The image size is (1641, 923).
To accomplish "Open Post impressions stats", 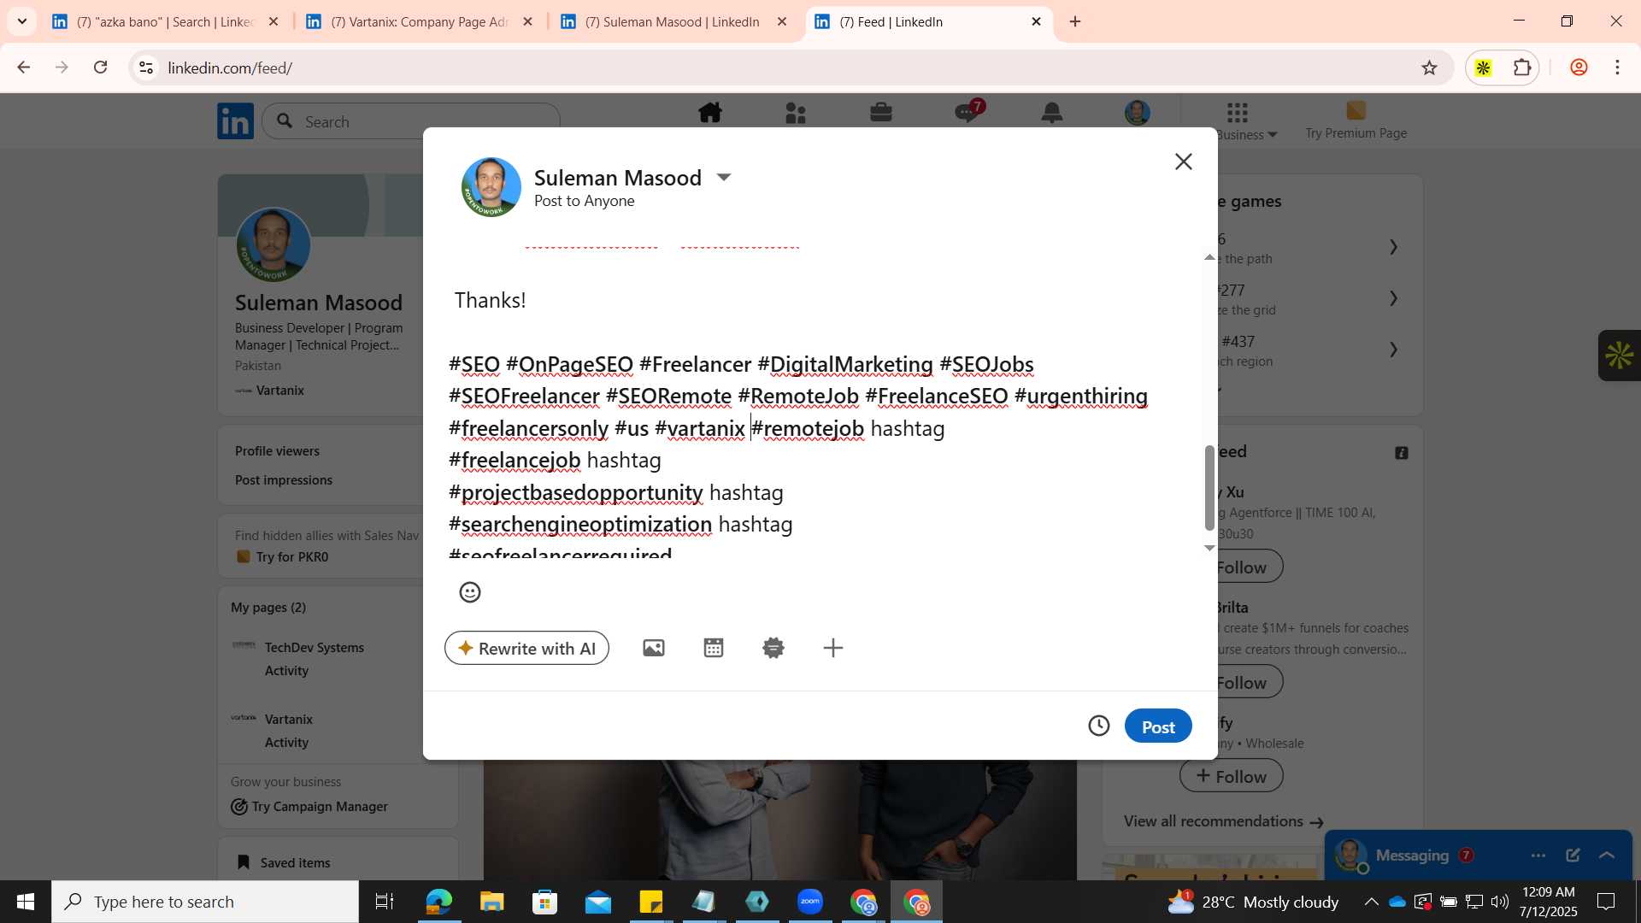I will pyautogui.click(x=284, y=480).
